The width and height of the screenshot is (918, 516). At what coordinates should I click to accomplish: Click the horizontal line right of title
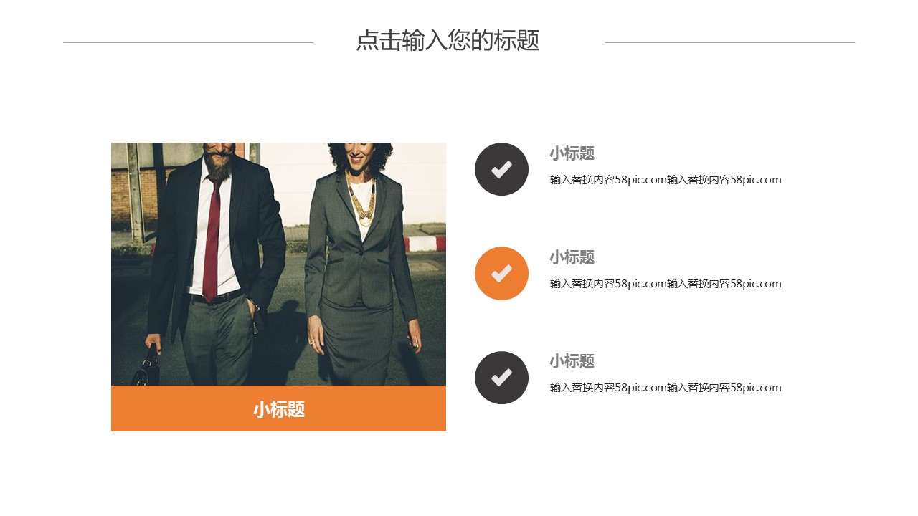pyautogui.click(x=730, y=42)
